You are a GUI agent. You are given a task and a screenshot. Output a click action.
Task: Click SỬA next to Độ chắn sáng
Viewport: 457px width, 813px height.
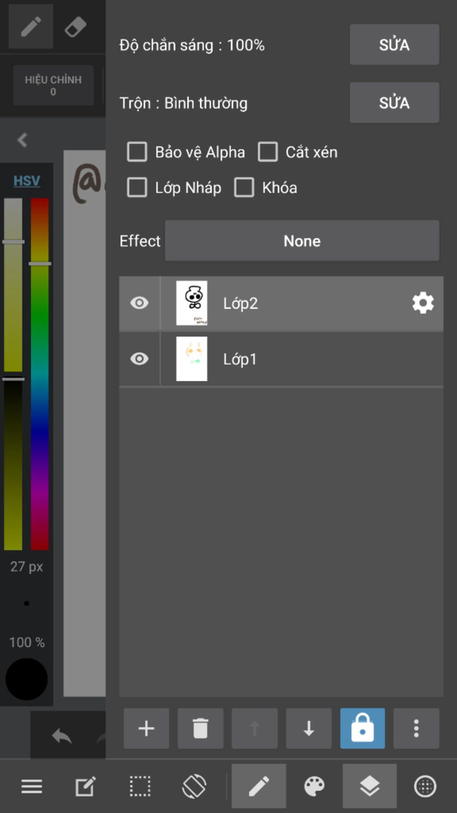pos(394,45)
